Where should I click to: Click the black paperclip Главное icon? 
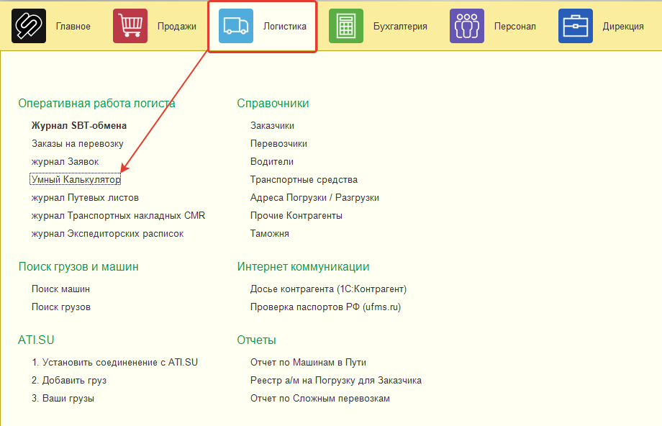(29, 26)
